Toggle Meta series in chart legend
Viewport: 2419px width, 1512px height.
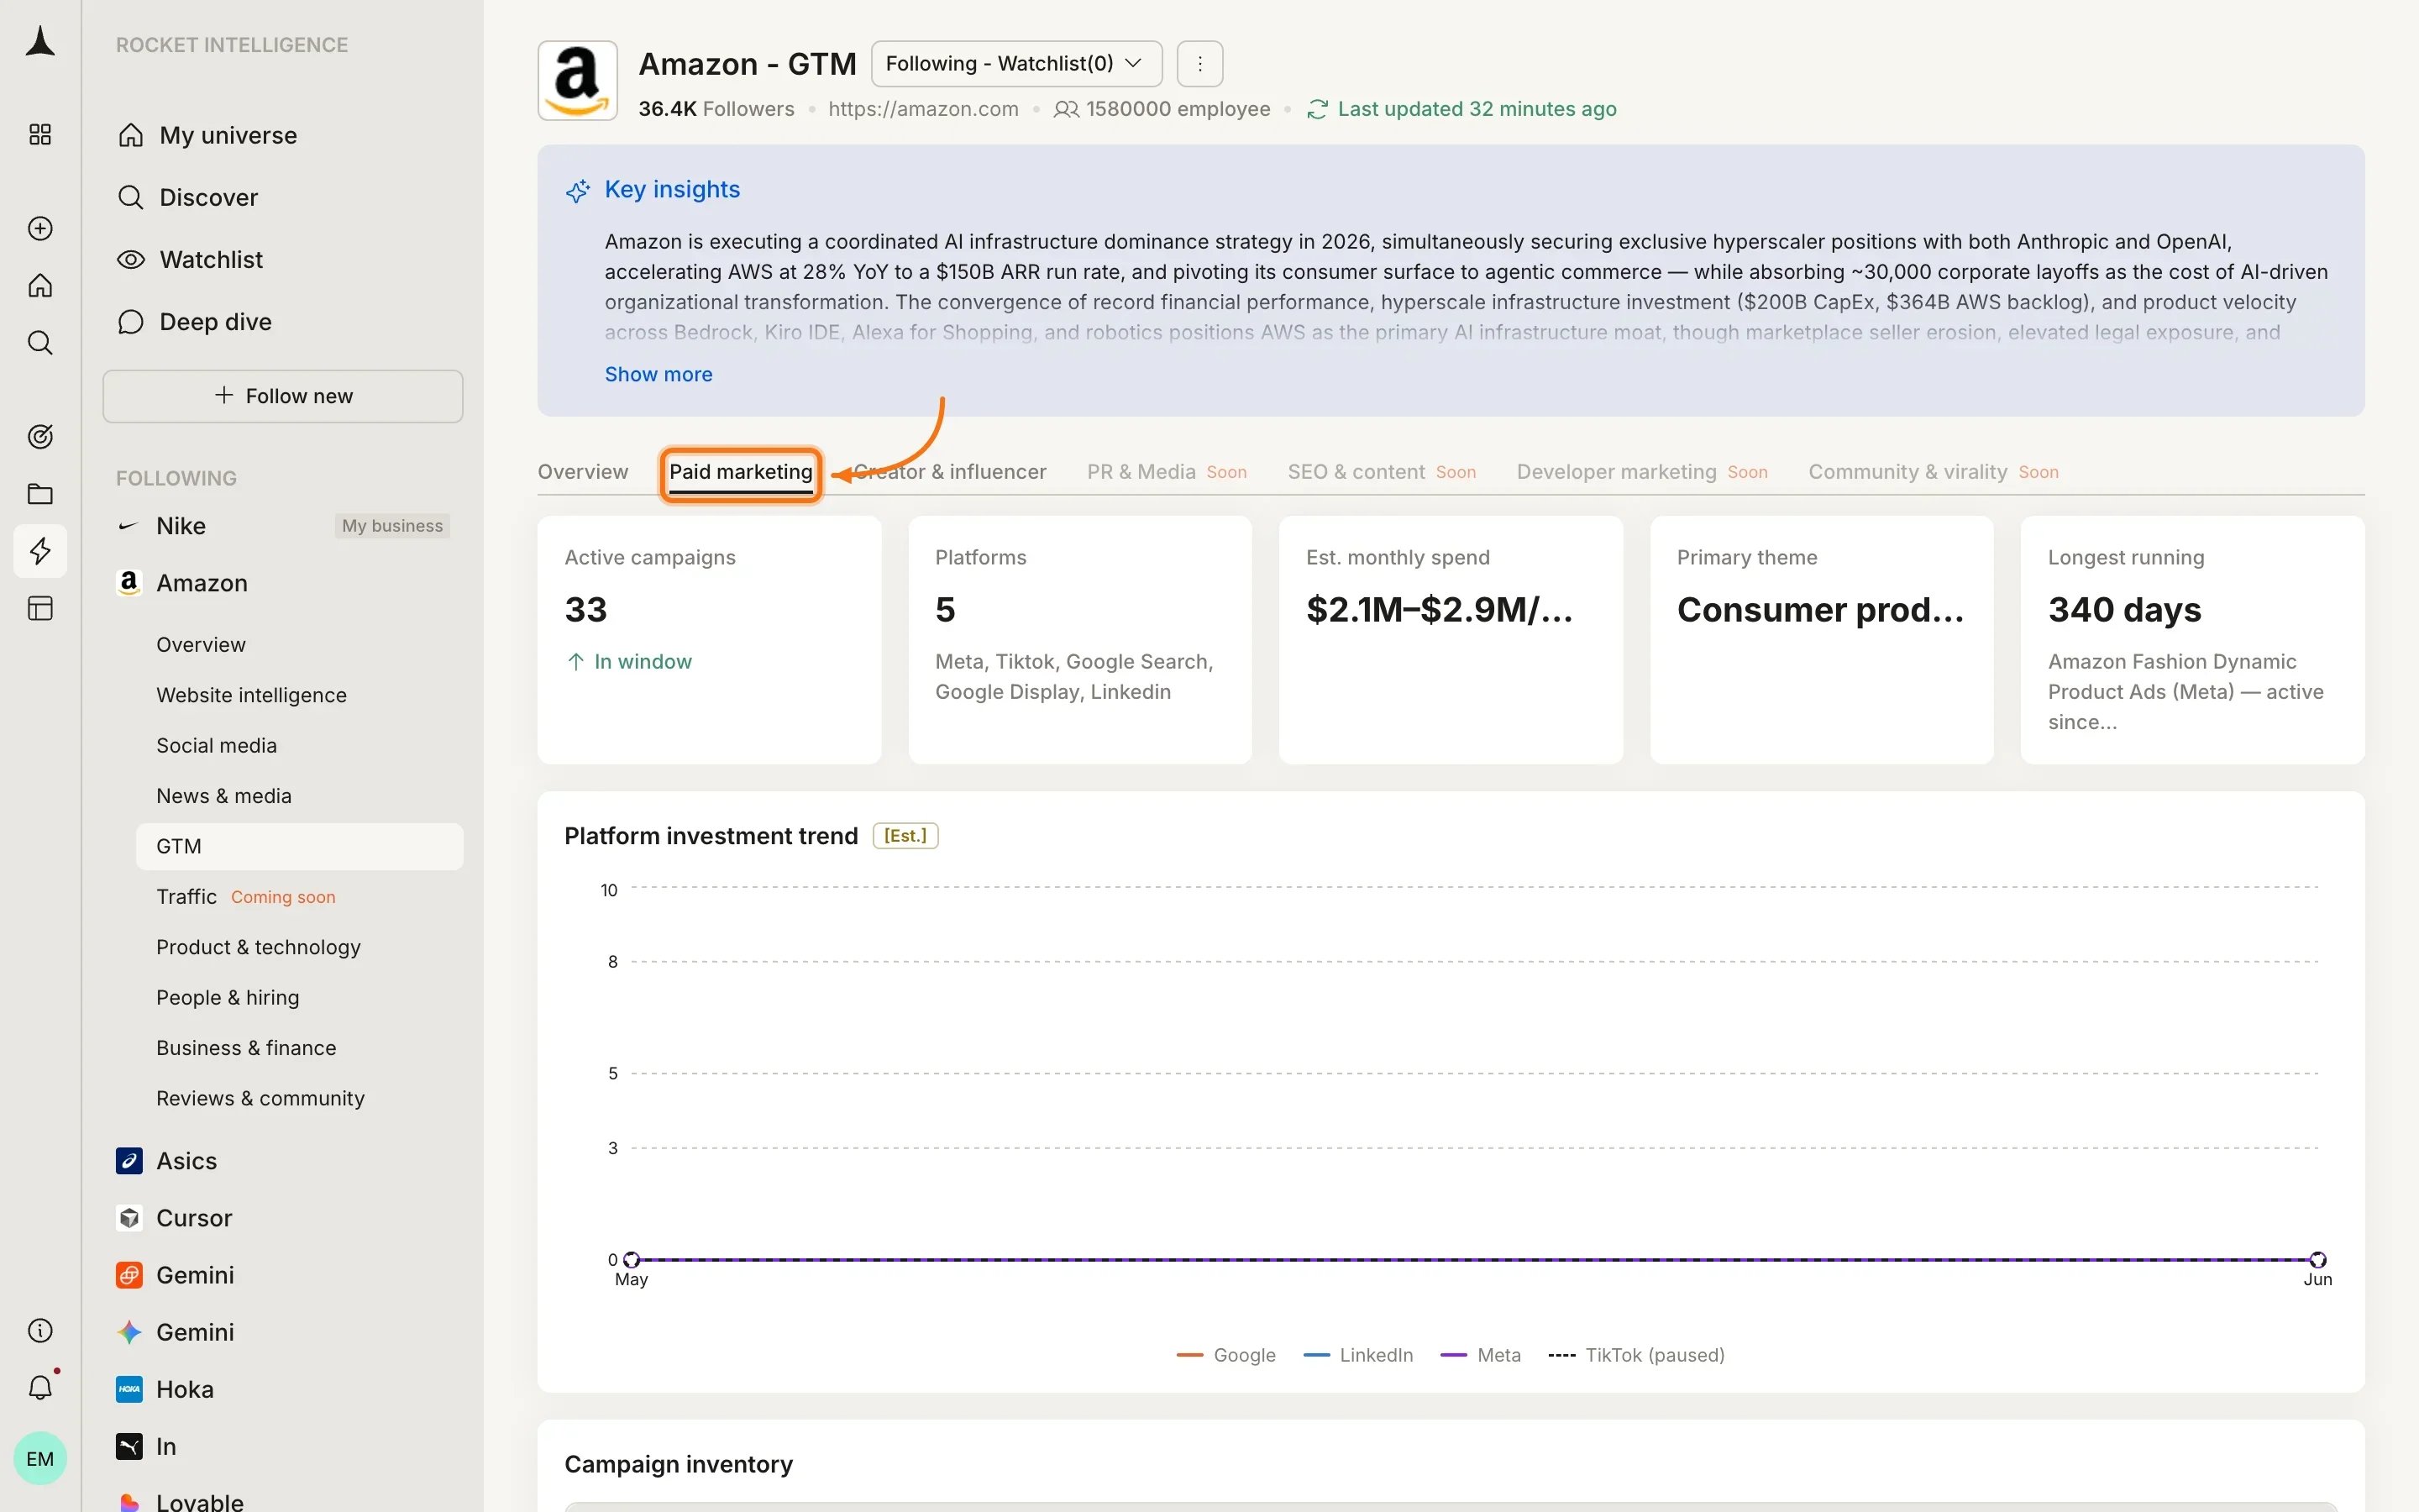click(x=1481, y=1355)
